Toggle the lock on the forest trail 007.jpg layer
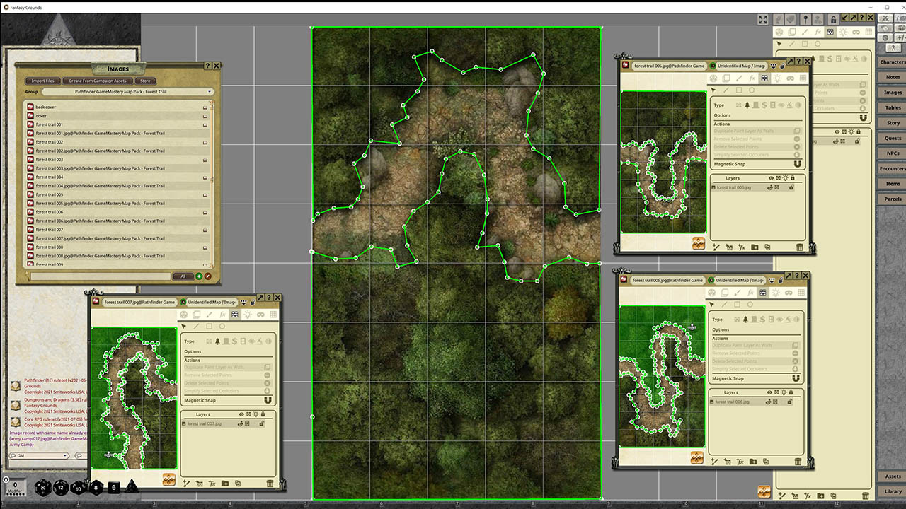 pyautogui.click(x=262, y=423)
